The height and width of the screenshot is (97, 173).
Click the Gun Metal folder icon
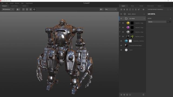pos(126,19)
